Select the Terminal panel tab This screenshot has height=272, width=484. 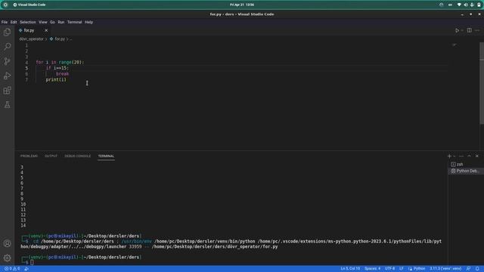click(x=106, y=156)
